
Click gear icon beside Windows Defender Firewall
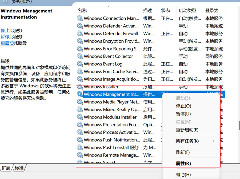tap(80, 33)
